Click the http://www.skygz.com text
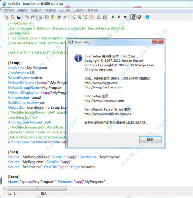 pos(101,83)
